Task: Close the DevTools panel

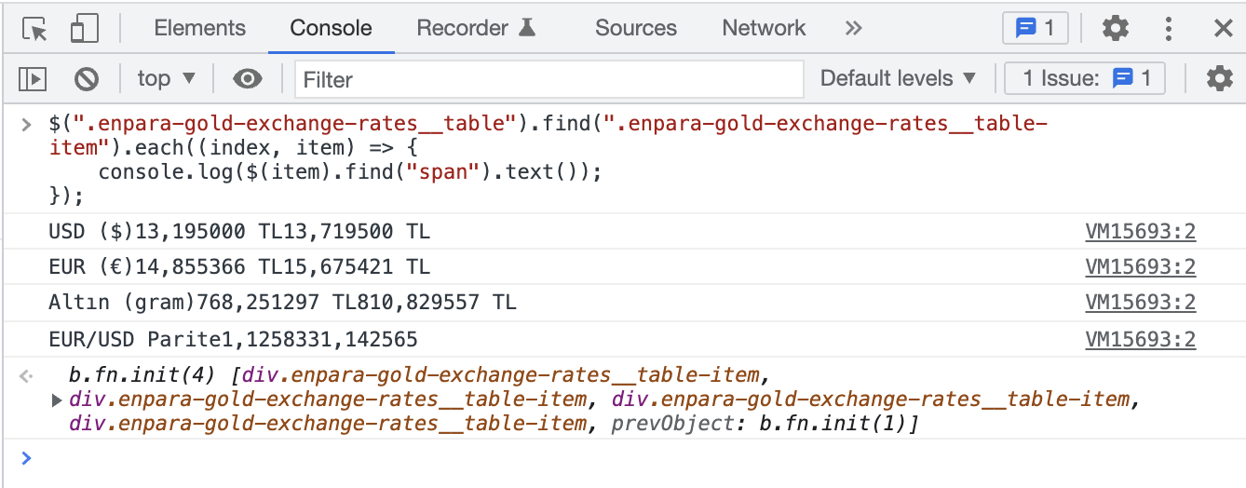Action: coord(1223,29)
